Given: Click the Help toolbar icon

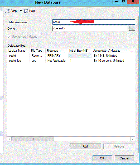Looking at the screenshot, I should point(26,11).
